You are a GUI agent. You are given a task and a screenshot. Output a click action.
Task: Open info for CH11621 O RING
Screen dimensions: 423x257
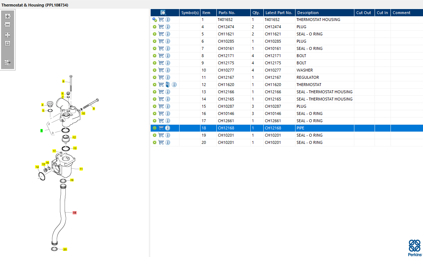[x=168, y=34]
